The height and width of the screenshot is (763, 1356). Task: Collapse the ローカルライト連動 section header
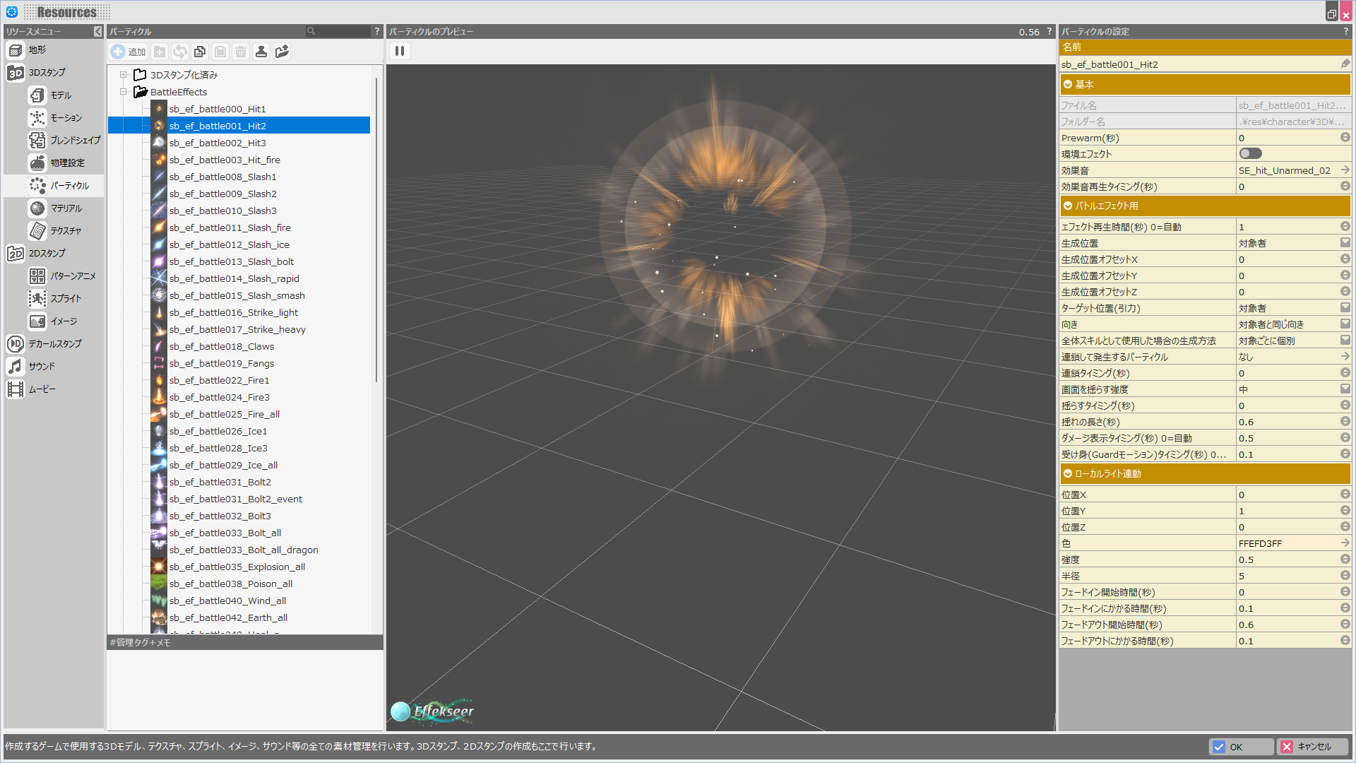coord(1068,474)
